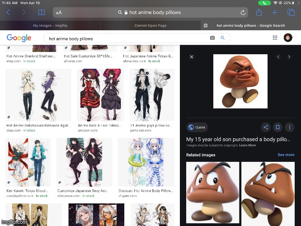Screen dimensions: 301x226
Task: Open the Safari bookmarks book icon
Action: [42, 13]
